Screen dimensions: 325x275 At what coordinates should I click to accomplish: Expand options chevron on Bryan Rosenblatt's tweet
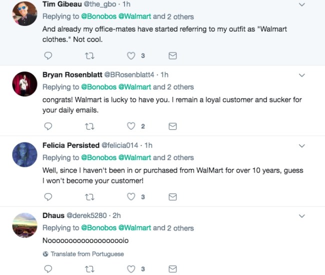pos(302,75)
